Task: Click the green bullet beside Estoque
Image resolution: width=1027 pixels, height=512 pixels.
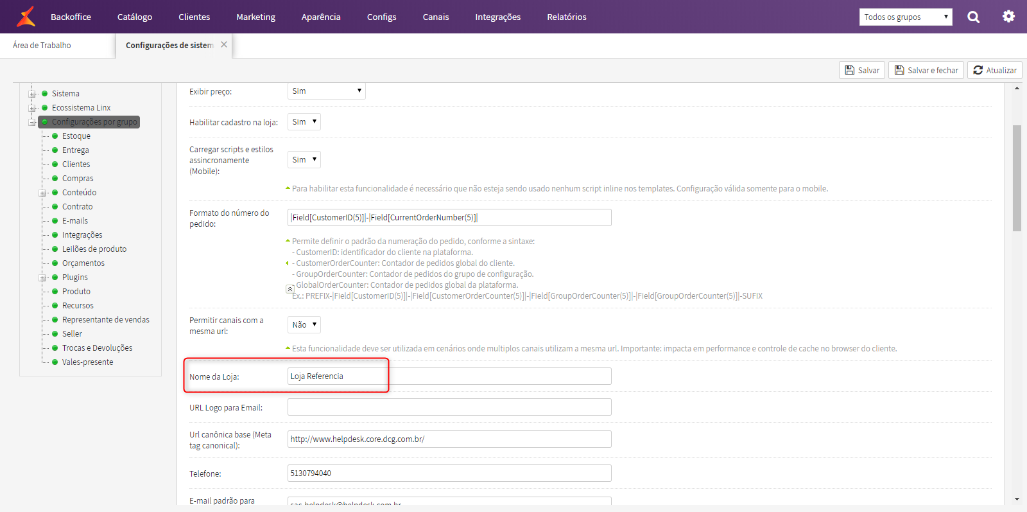Action: 55,136
